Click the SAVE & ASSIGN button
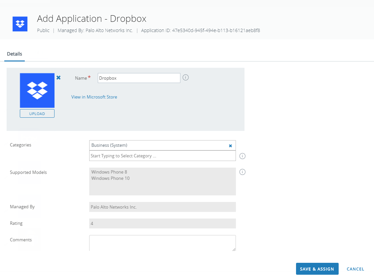This screenshot has width=374, height=280. click(x=317, y=269)
